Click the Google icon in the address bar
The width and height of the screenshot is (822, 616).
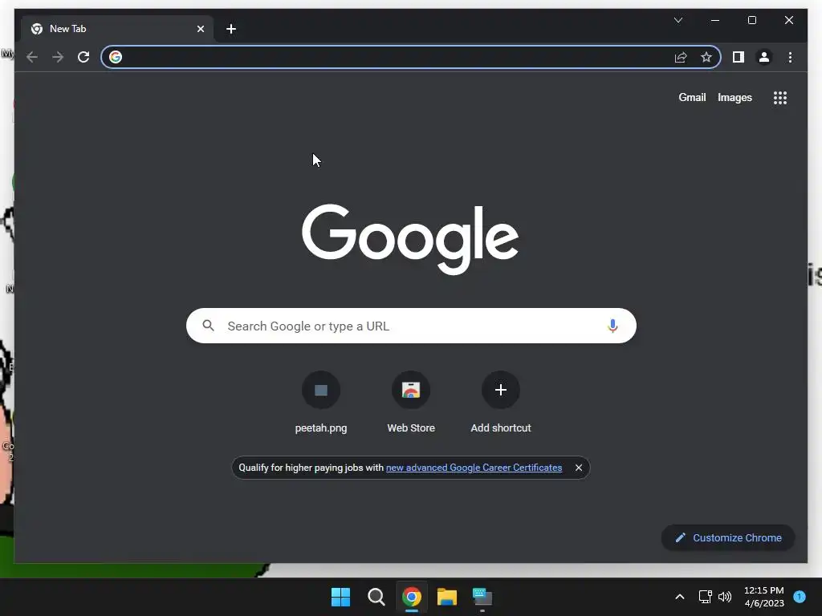(x=116, y=57)
